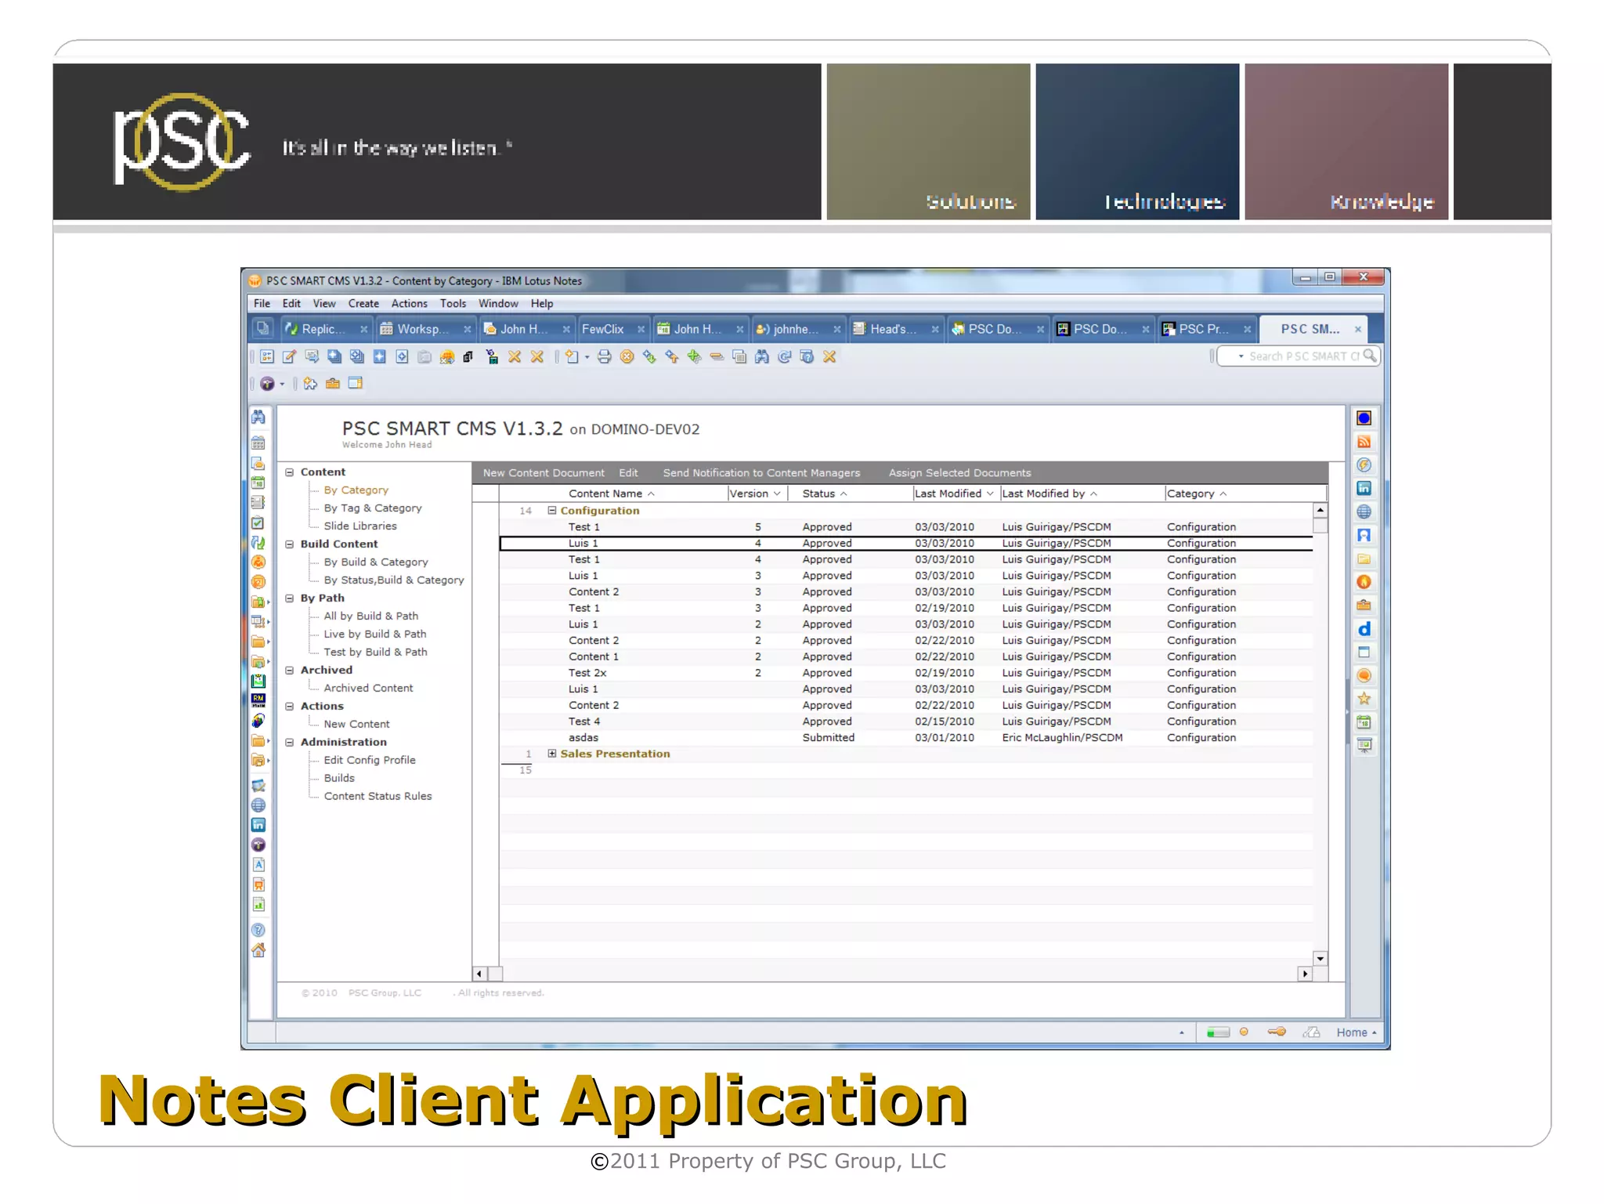Select the asdas Submitted document row

(x=905, y=738)
